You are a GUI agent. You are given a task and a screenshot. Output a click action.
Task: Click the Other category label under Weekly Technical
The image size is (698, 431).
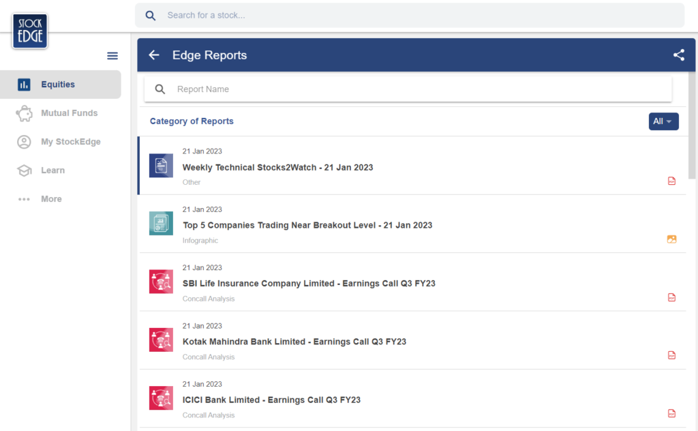tap(192, 182)
